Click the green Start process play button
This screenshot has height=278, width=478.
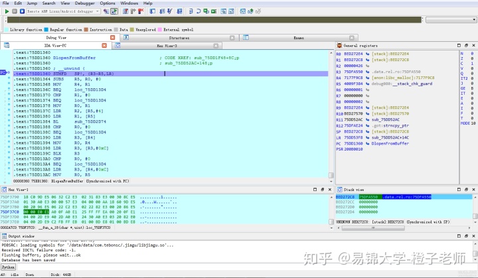(7, 11)
